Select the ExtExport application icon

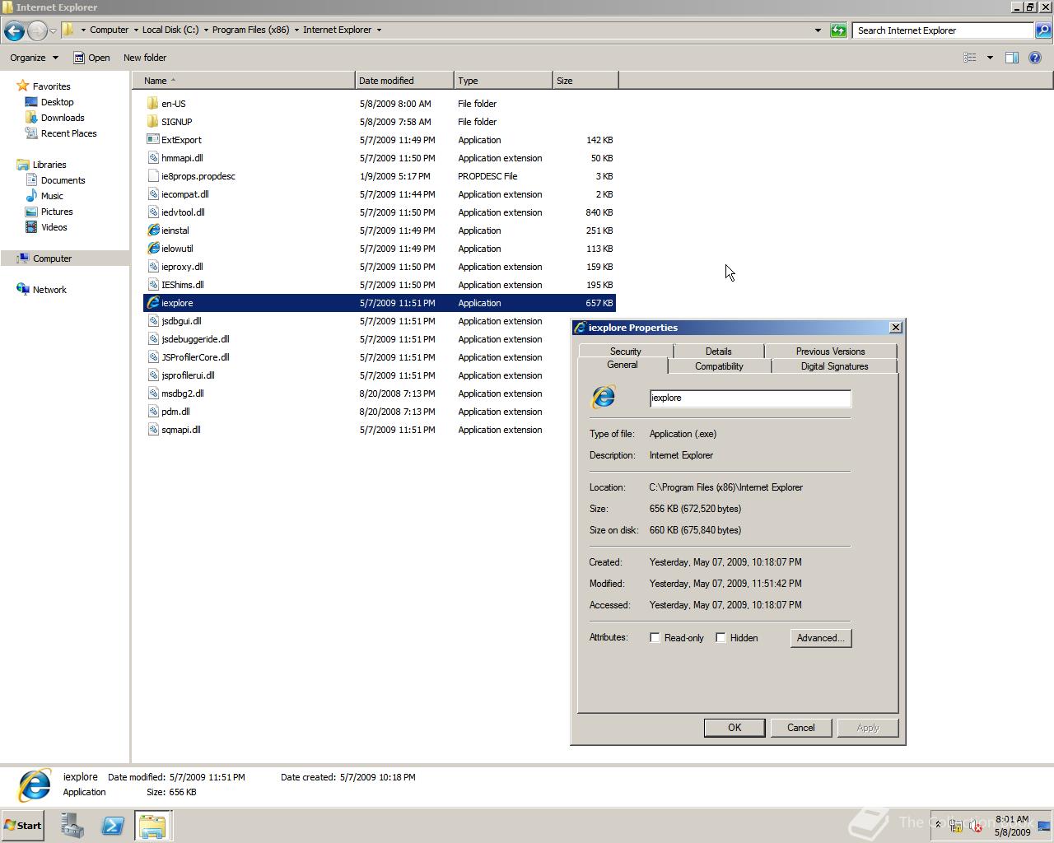click(152, 140)
